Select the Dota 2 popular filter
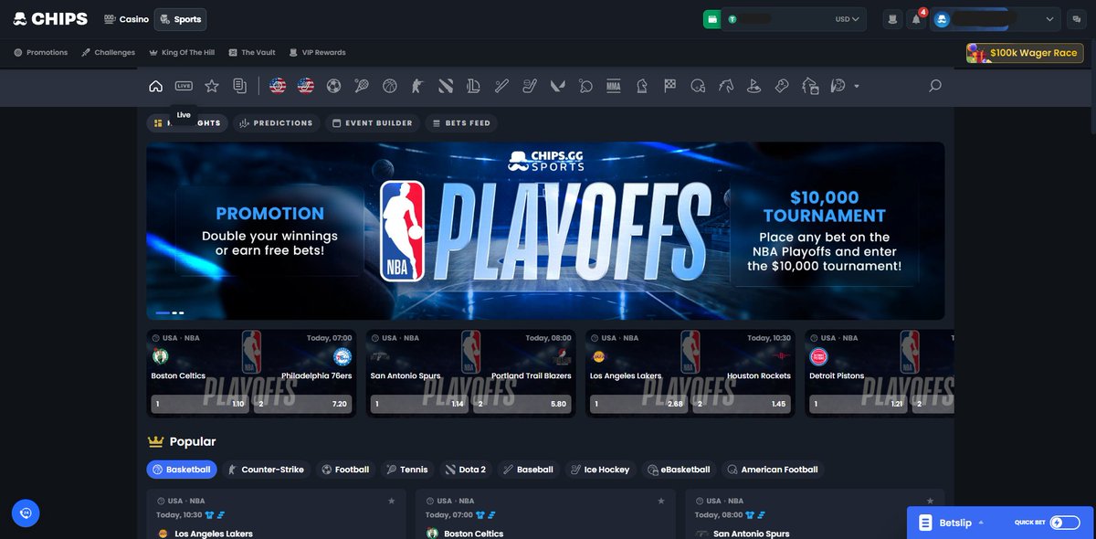Screen dimensions: 1096x539 tap(466, 470)
